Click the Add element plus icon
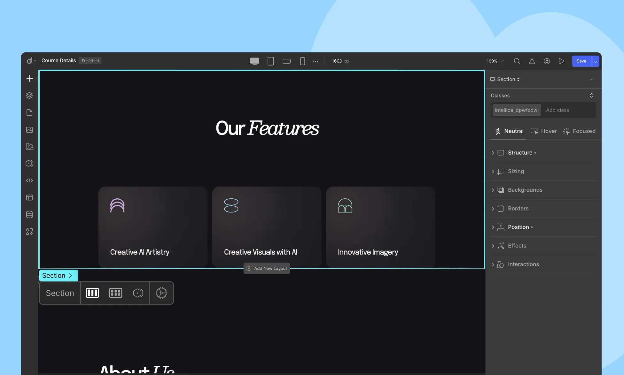 (29, 78)
